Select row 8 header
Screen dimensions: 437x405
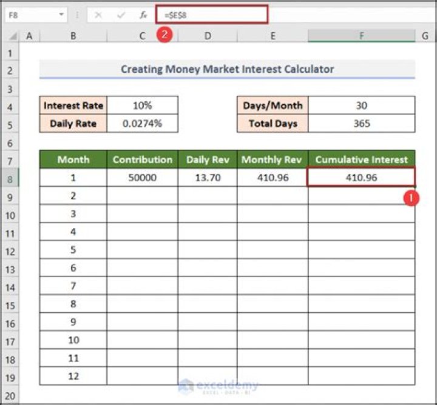[10, 178]
